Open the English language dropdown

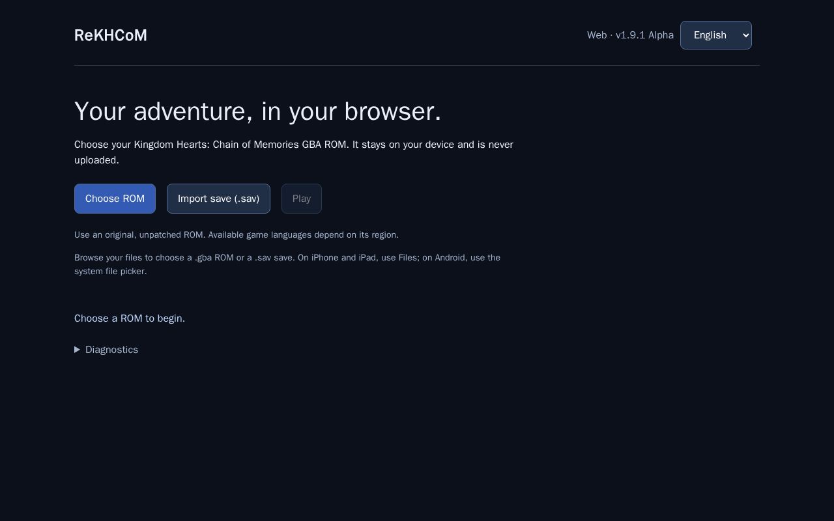point(716,35)
